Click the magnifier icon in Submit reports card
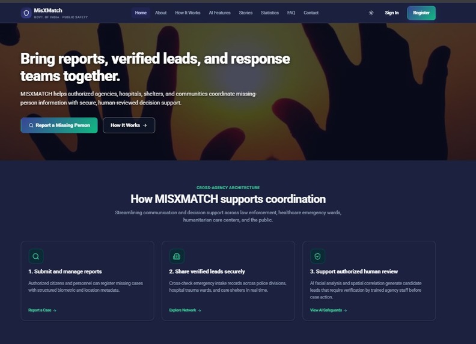Viewport: 476px width, 344px height. [x=36, y=256]
